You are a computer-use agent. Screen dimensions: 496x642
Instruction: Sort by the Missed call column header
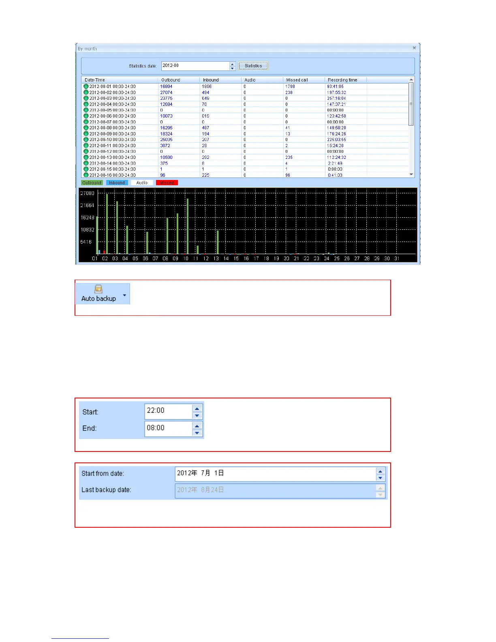click(304, 80)
